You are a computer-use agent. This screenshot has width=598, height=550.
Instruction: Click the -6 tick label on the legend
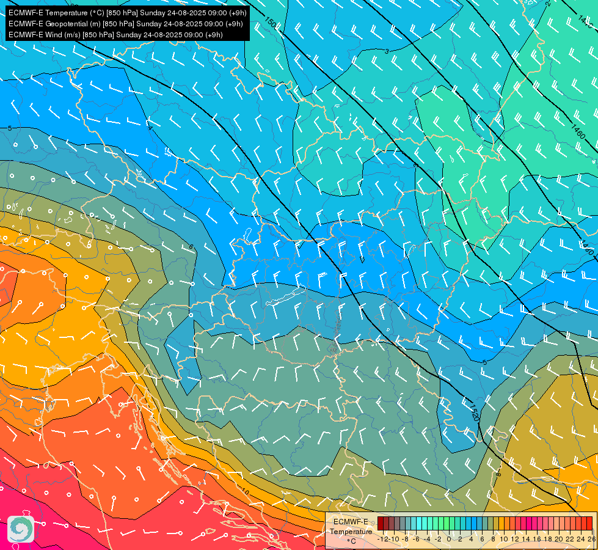pyautogui.click(x=416, y=539)
